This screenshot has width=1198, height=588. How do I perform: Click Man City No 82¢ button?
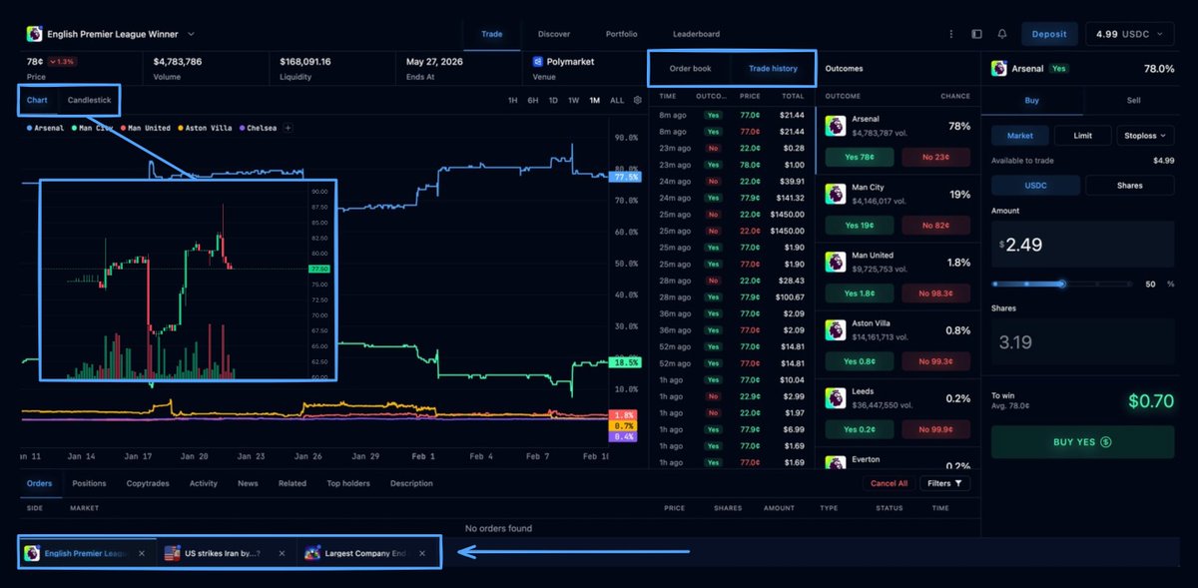(x=935, y=225)
